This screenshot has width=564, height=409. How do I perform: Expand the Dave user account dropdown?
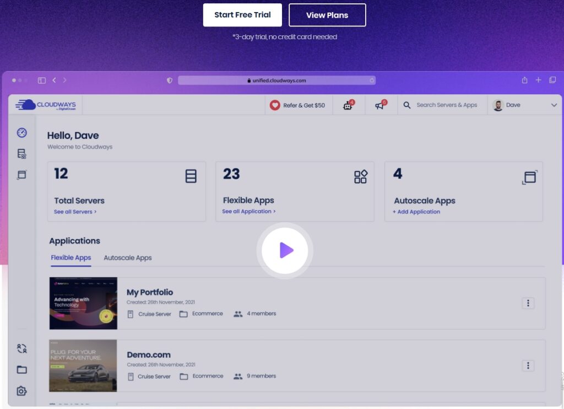(x=554, y=105)
